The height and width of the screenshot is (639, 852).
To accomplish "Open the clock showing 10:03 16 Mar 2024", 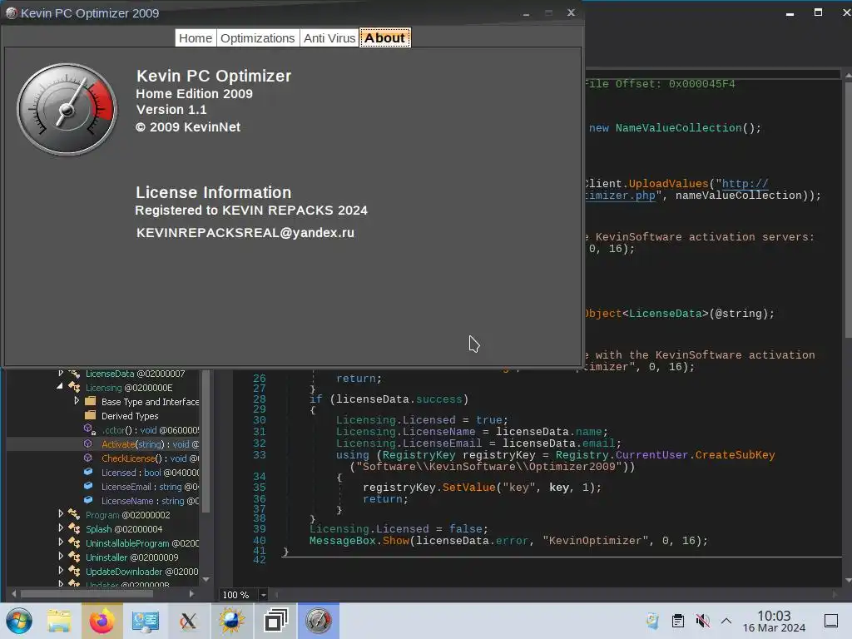I will click(774, 621).
